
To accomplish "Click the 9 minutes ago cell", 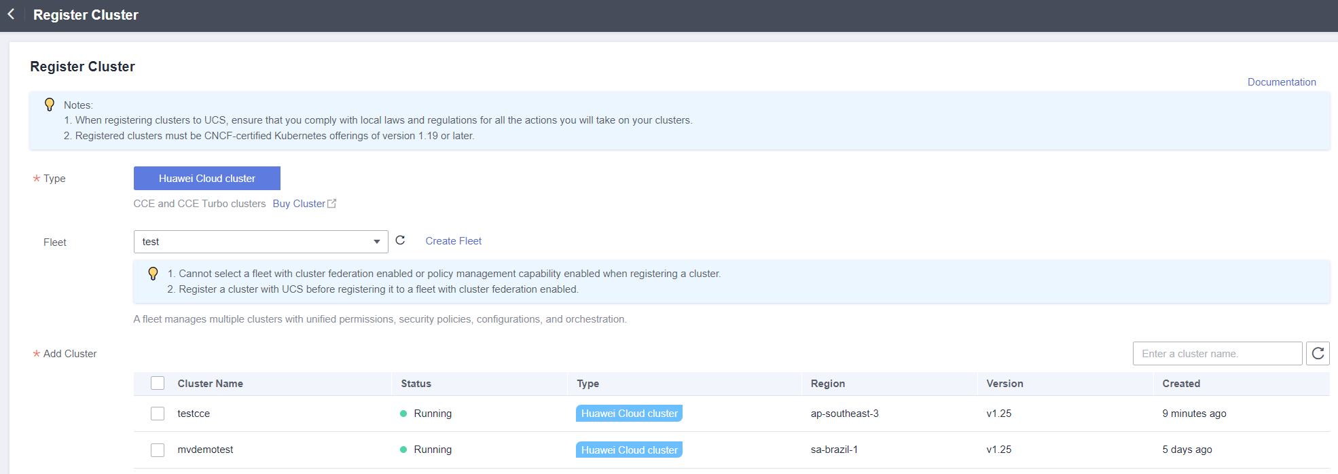I will [1194, 414].
